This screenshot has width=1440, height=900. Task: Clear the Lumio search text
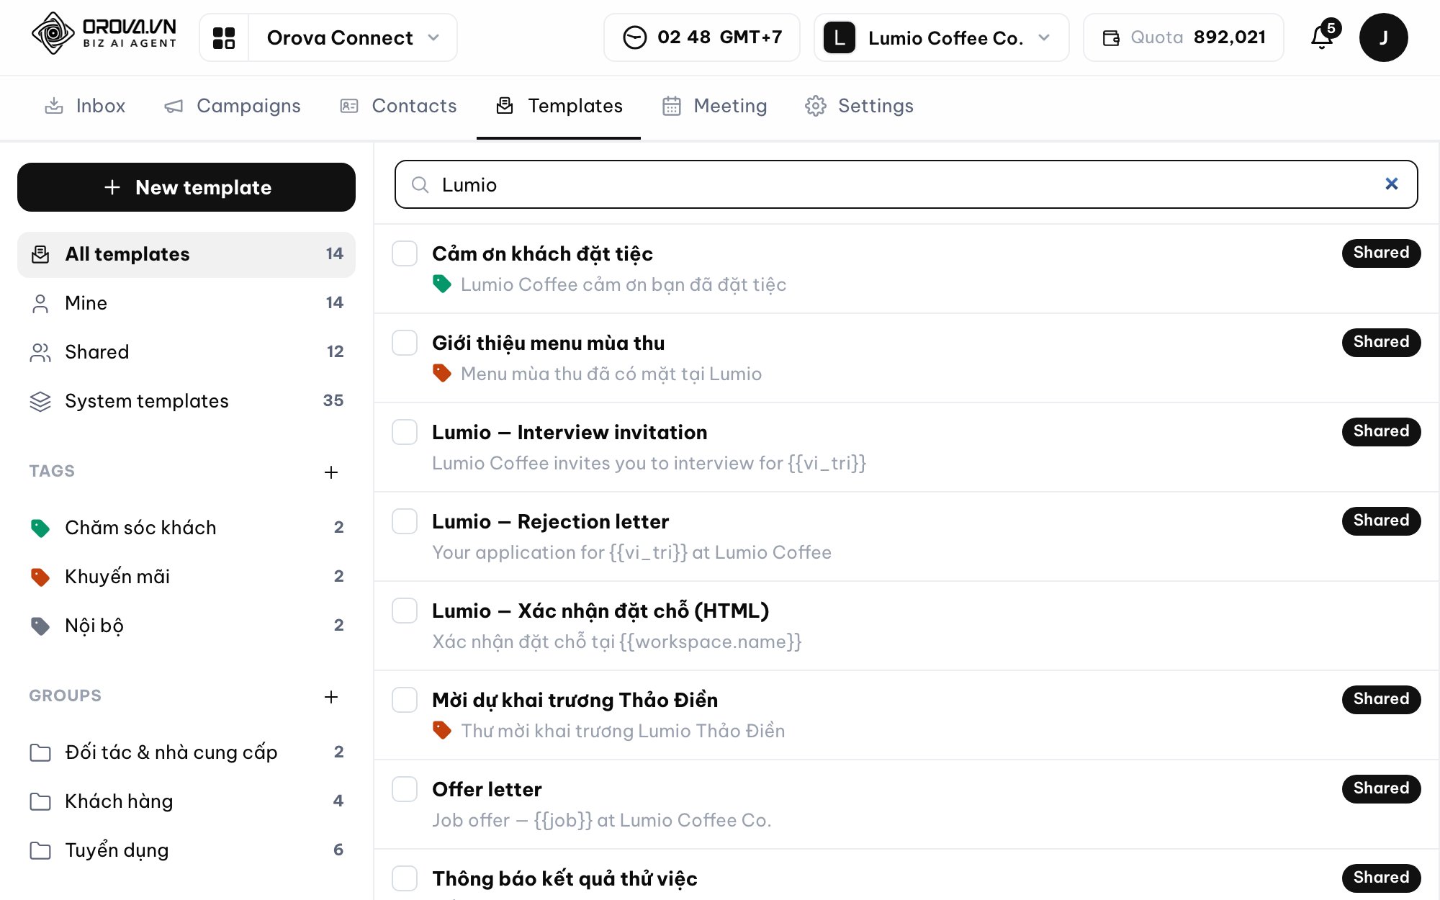(x=1391, y=184)
